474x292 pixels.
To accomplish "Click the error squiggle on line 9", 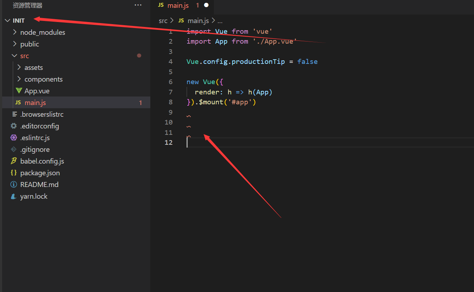I will click(189, 116).
